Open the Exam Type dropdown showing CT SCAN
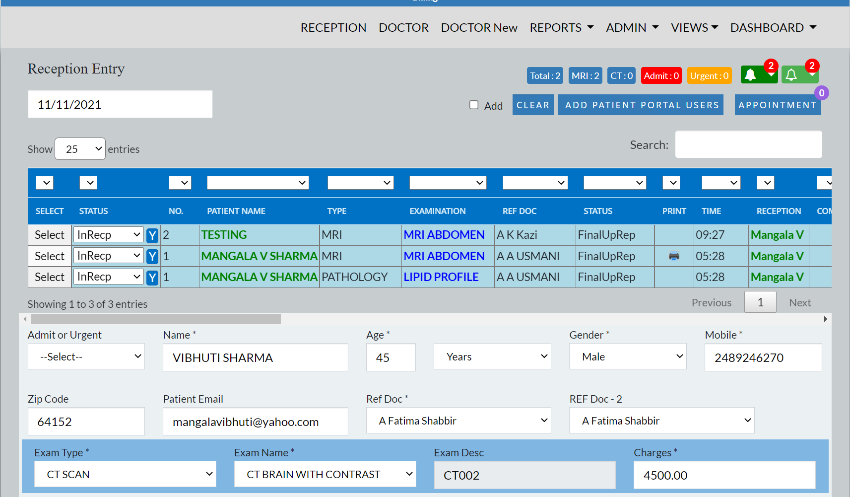 126,474
